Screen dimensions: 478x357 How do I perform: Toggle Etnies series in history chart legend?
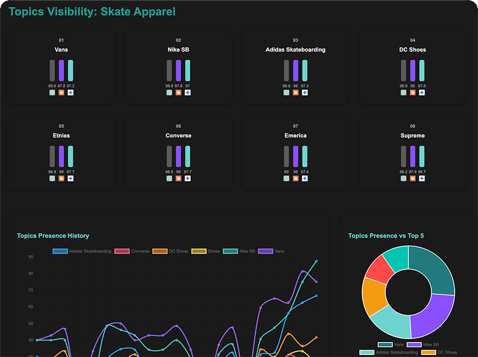click(x=206, y=251)
